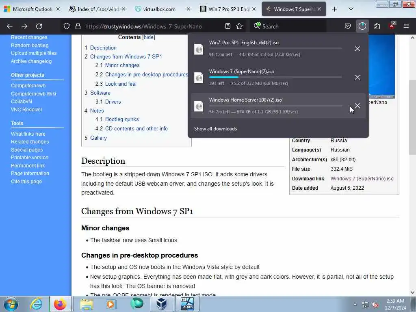This screenshot has height=312, width=416.
Task: Close the virtualbox.com tab
Action: pyautogui.click(x=188, y=9)
